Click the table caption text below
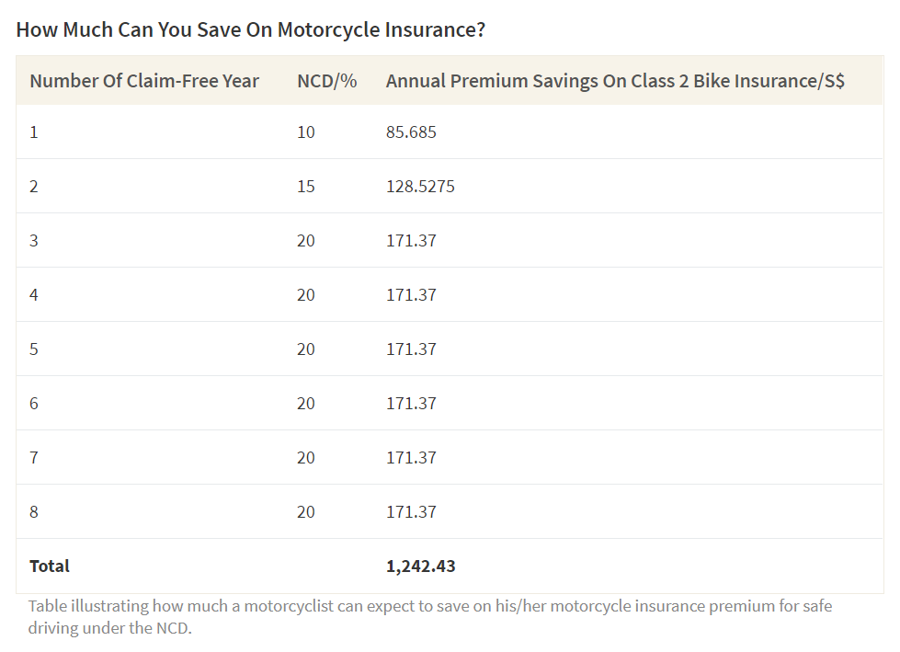The height and width of the screenshot is (652, 900). tap(430, 617)
